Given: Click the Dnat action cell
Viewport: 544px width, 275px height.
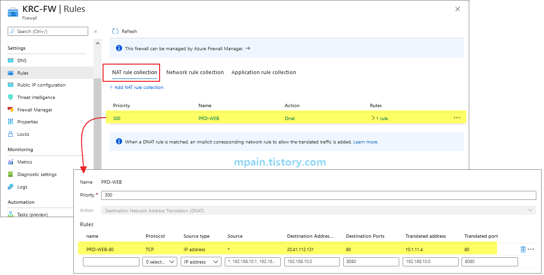Looking at the screenshot, I should point(289,119).
